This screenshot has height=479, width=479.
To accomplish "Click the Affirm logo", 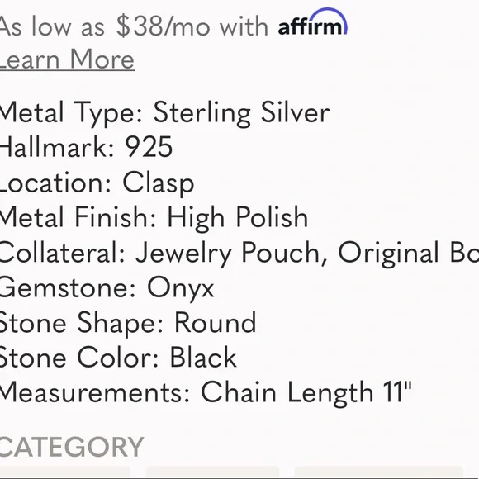I will click(x=312, y=22).
